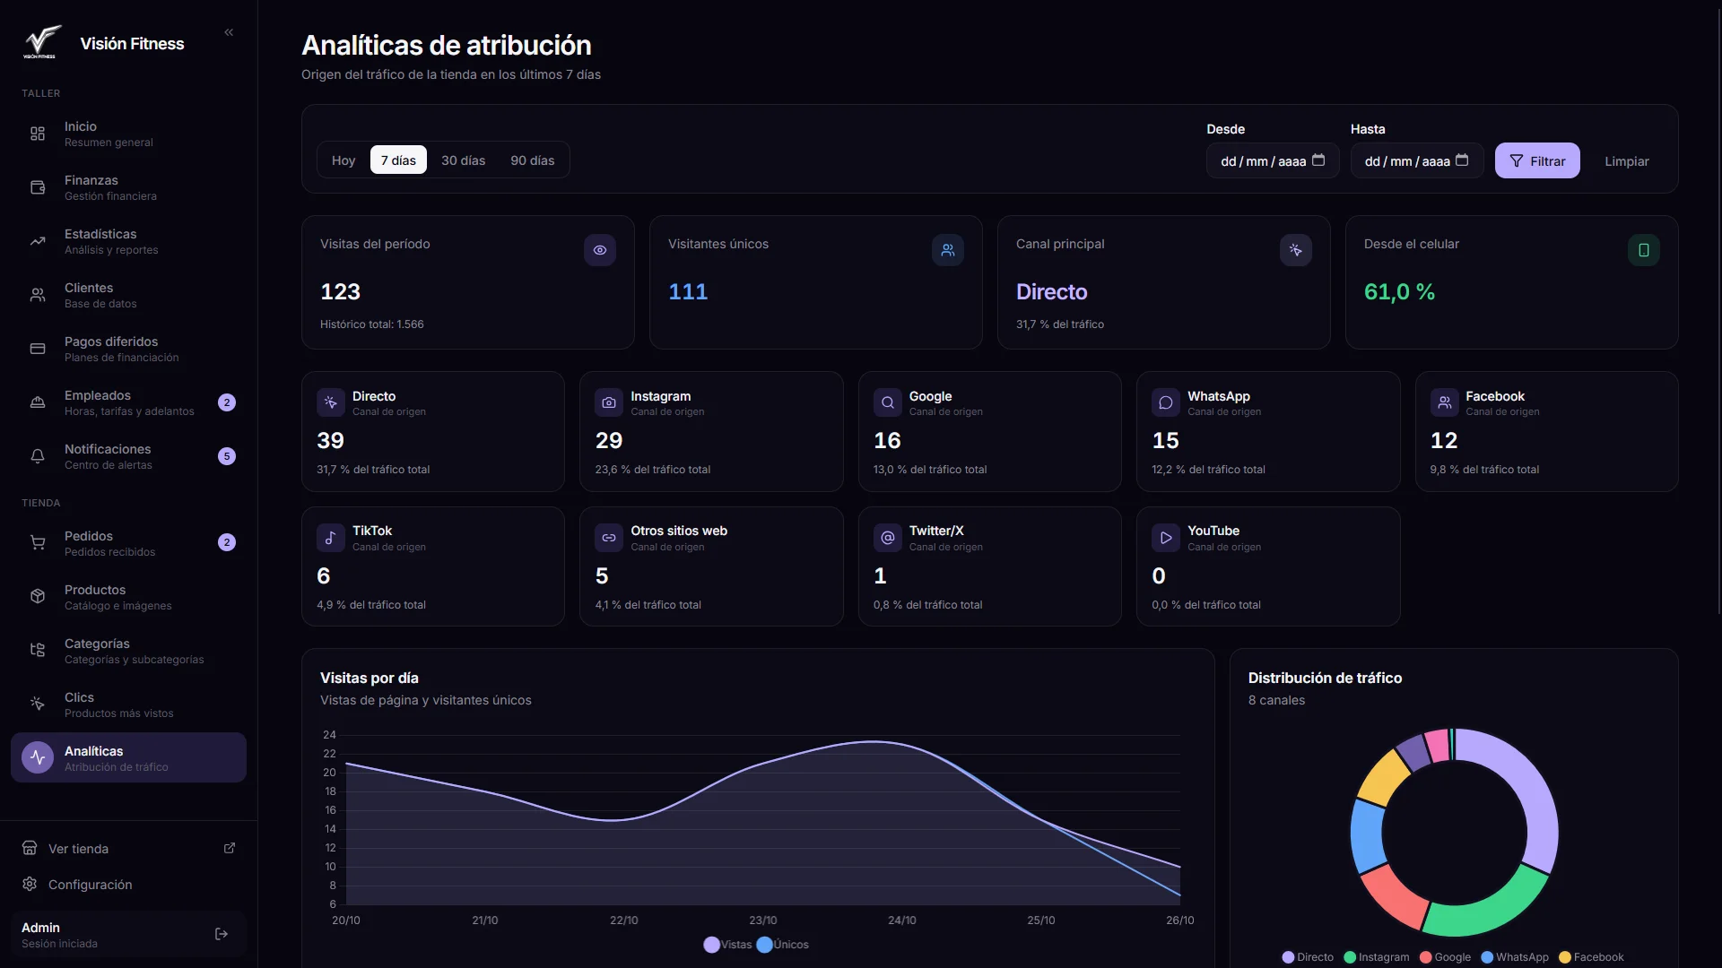
Task: Open Categorías tree icon
Action: (38, 651)
